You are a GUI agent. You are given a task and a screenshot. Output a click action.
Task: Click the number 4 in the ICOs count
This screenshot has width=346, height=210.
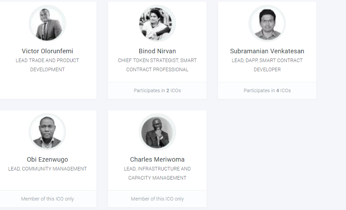278,90
